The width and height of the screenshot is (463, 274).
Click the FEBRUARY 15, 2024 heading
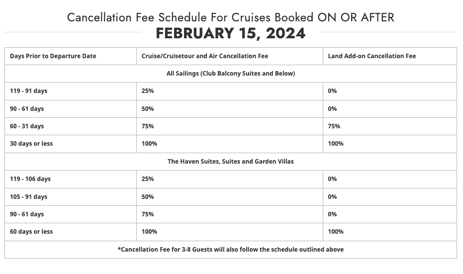pos(231,33)
